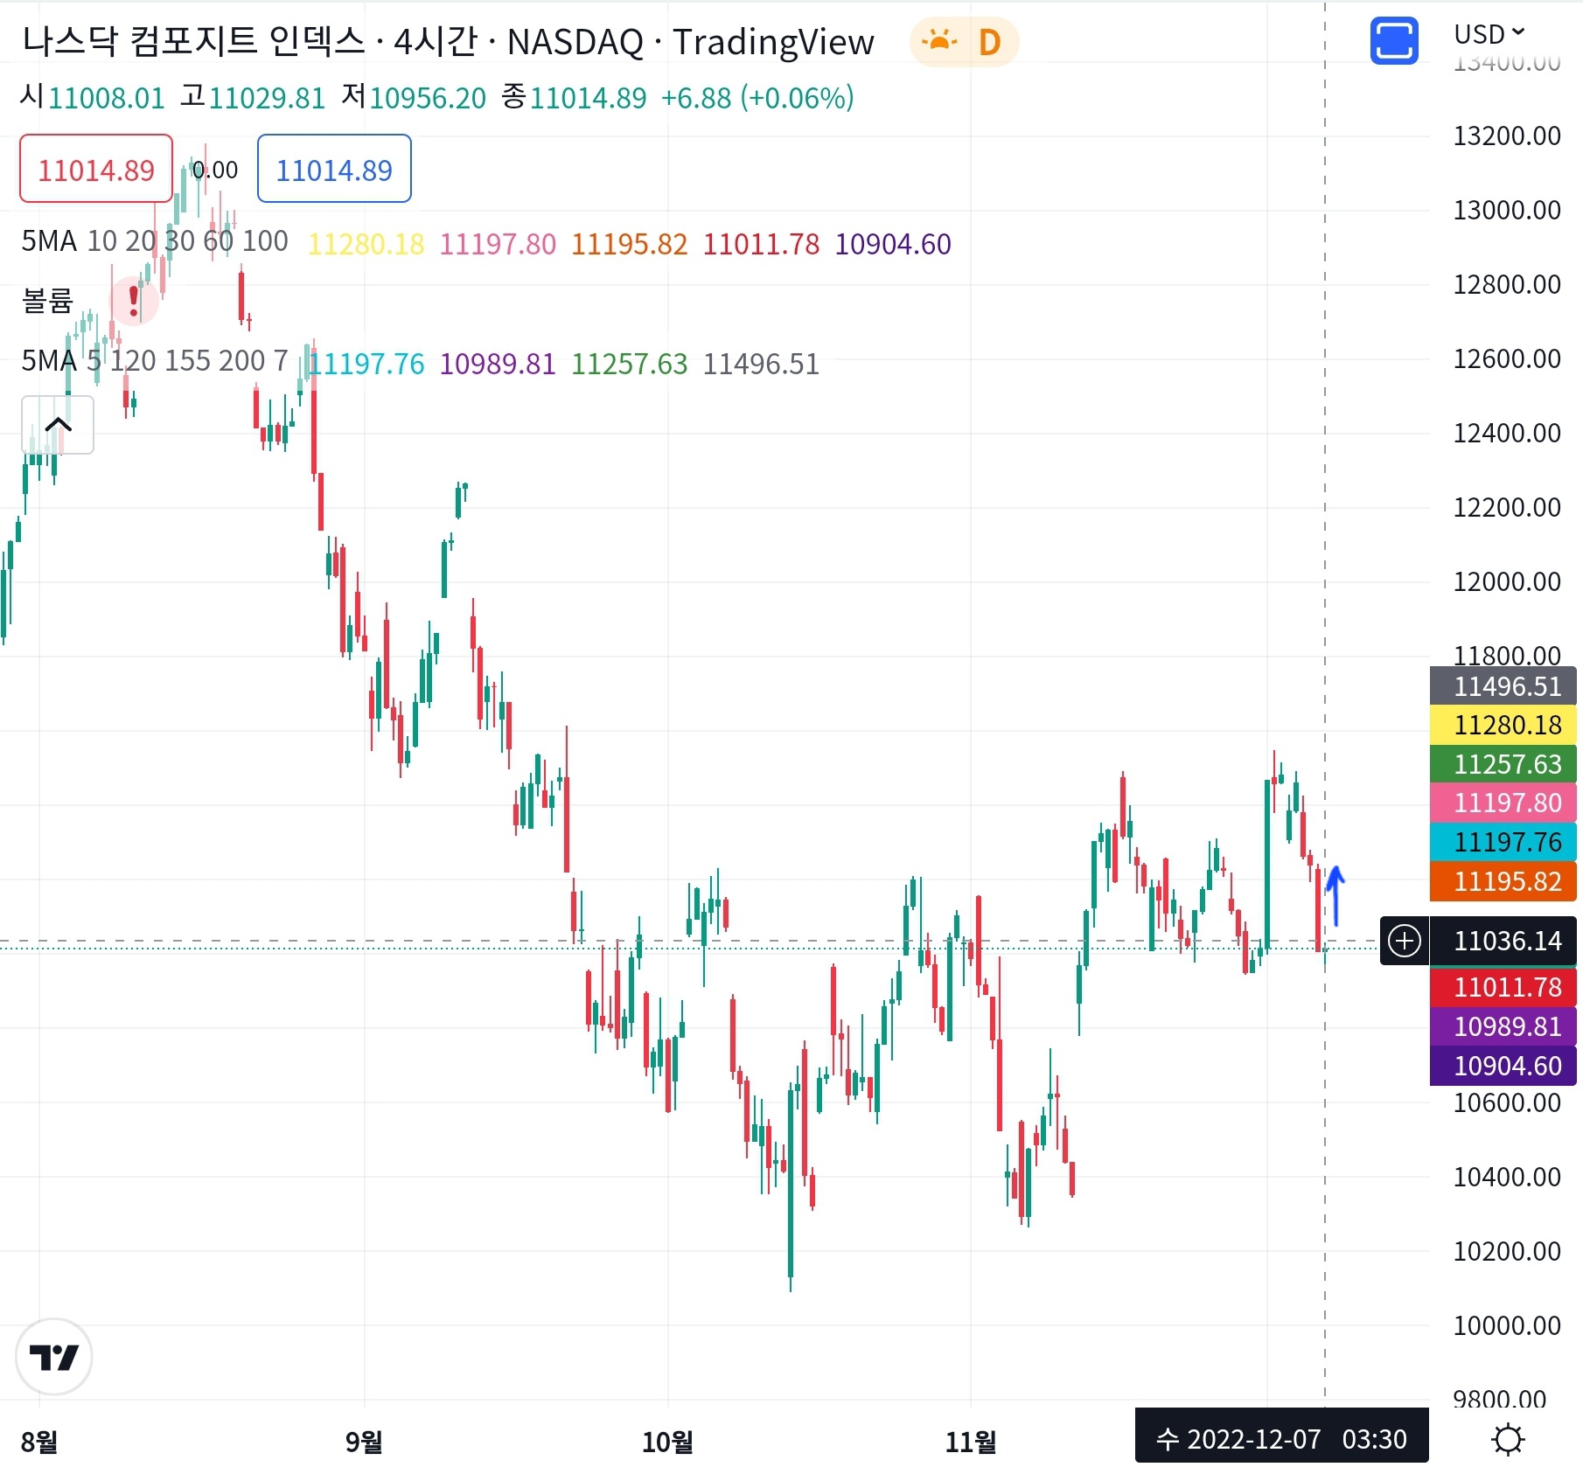
Task: Click the high price value 11029.81
Action: pyautogui.click(x=267, y=98)
